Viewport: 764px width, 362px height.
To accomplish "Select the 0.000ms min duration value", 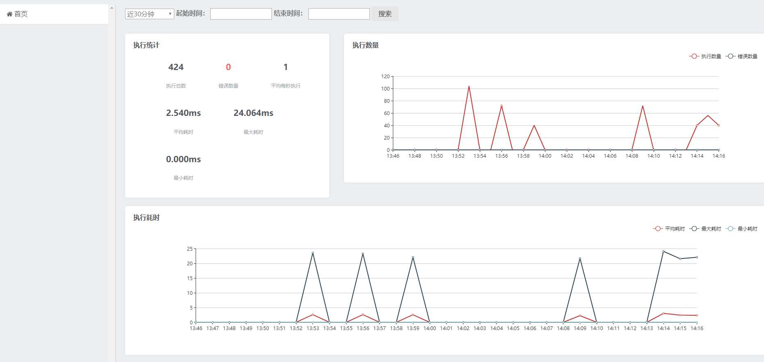I will (x=183, y=159).
